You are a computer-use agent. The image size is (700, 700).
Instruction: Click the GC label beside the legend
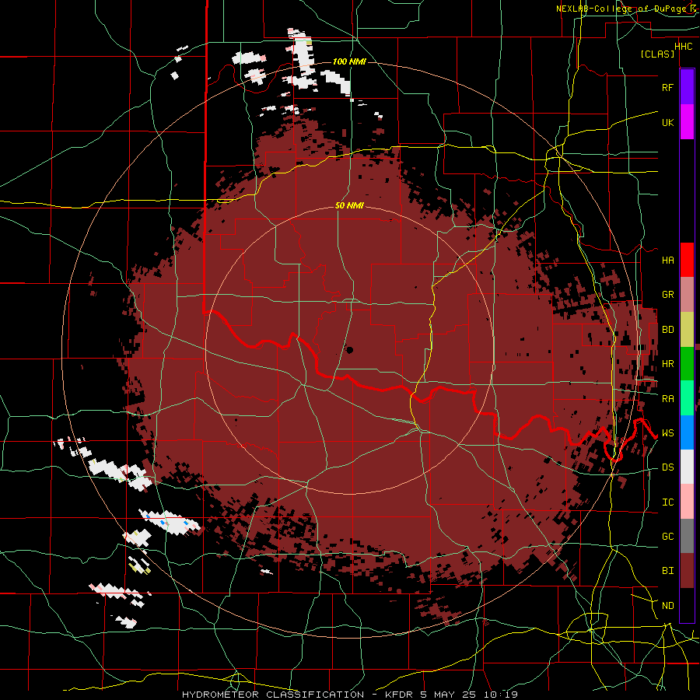pos(667,536)
